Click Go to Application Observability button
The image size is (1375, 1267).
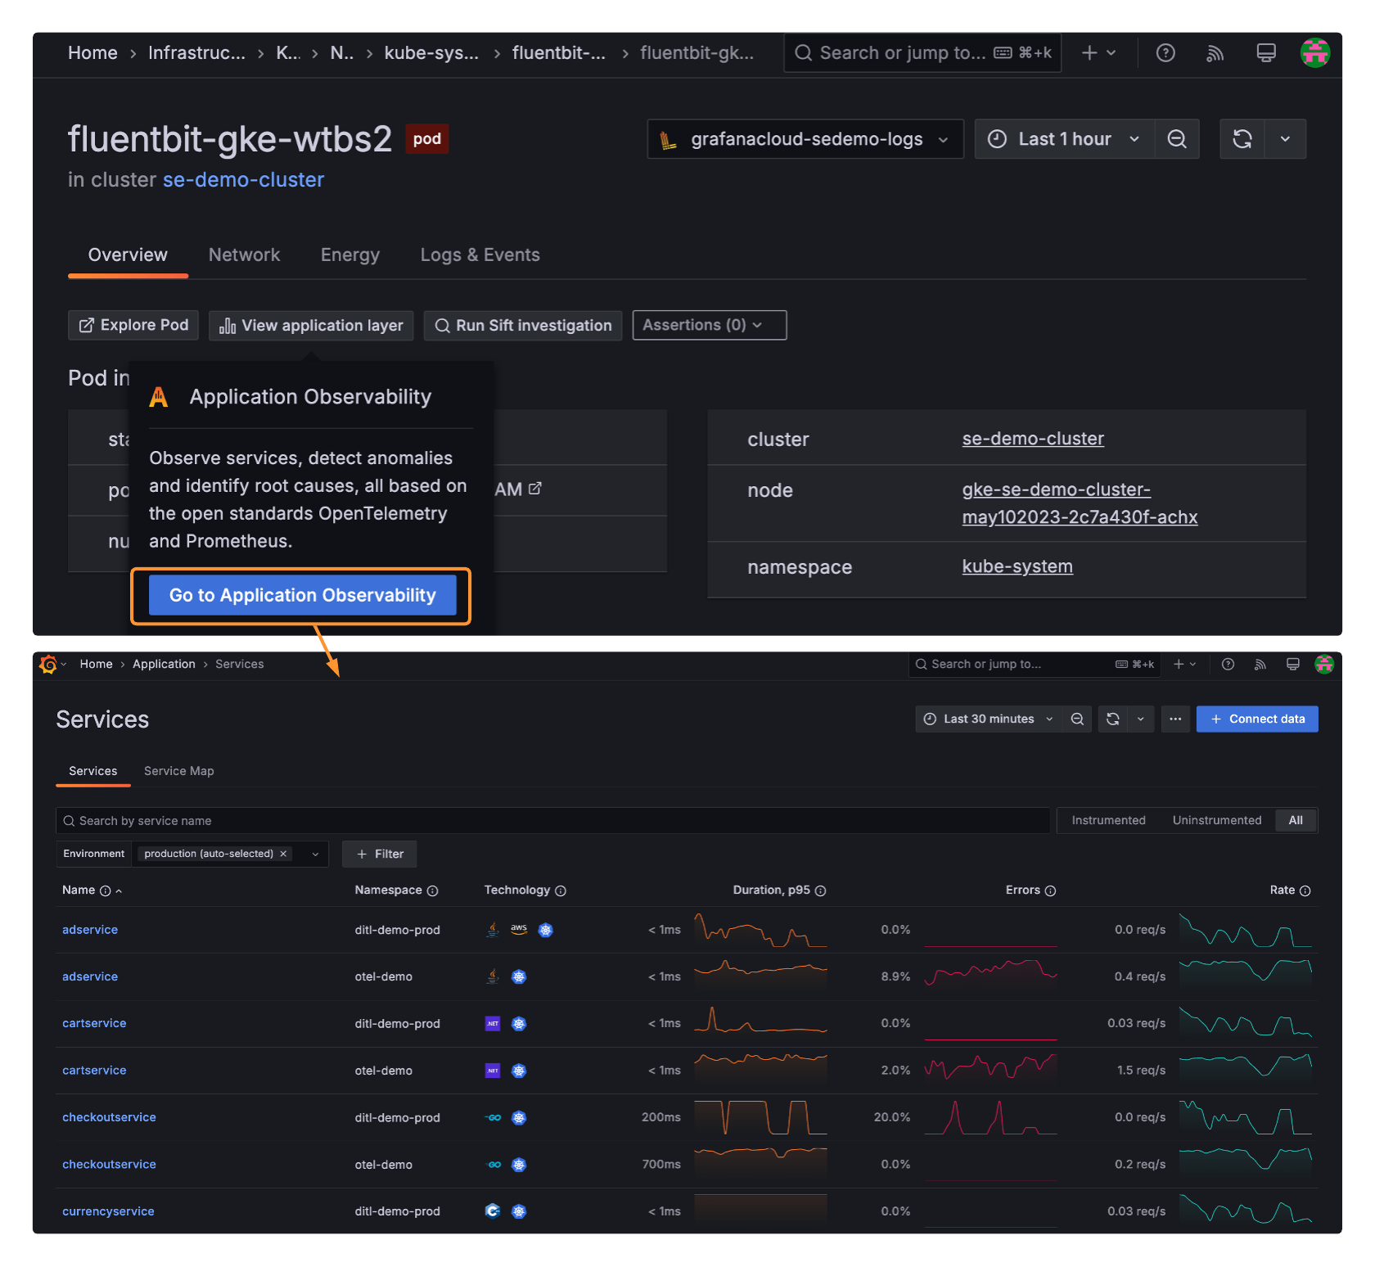pos(302,596)
